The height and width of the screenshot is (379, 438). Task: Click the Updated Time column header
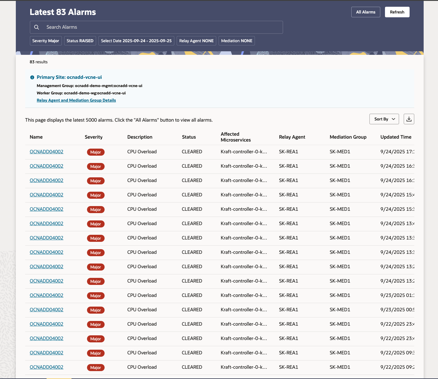click(x=396, y=137)
